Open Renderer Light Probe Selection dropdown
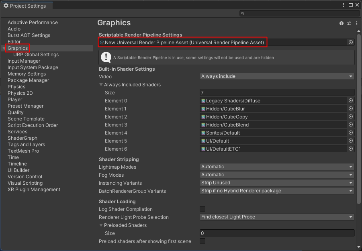362x251 pixels. click(x=277, y=217)
